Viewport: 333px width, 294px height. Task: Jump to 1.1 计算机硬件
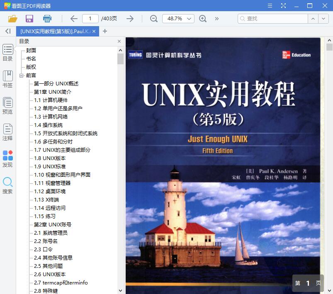coord(51,100)
